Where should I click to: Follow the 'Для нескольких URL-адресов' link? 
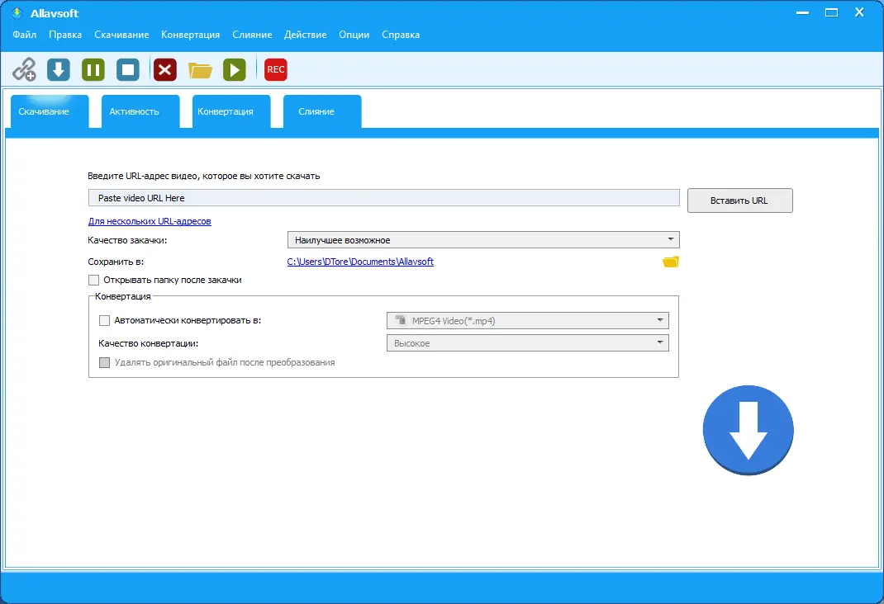tap(149, 221)
